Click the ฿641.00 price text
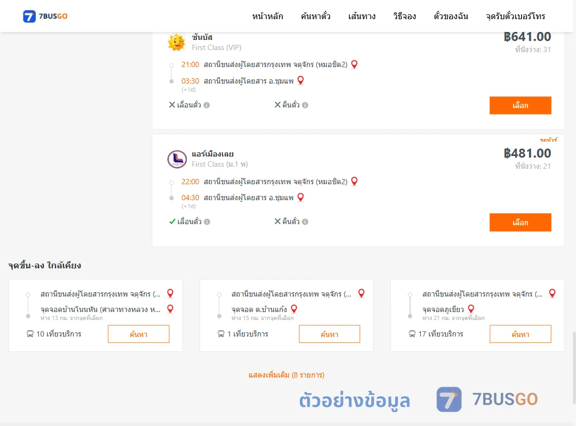 527,37
